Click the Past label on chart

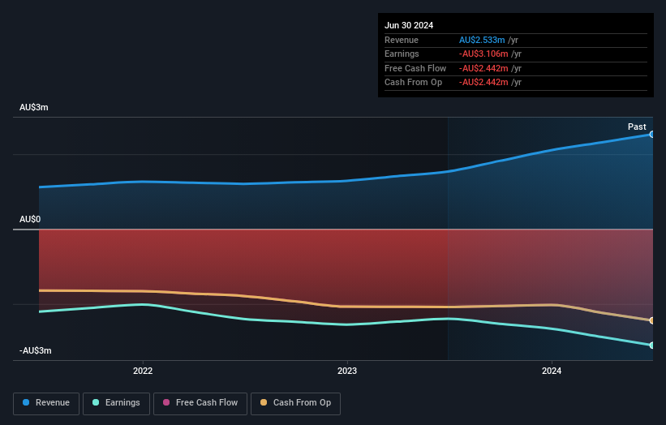coord(637,127)
